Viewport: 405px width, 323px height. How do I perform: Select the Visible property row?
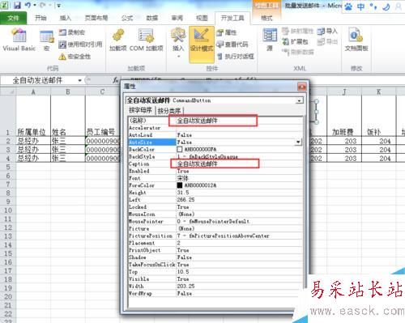[x=215, y=279]
